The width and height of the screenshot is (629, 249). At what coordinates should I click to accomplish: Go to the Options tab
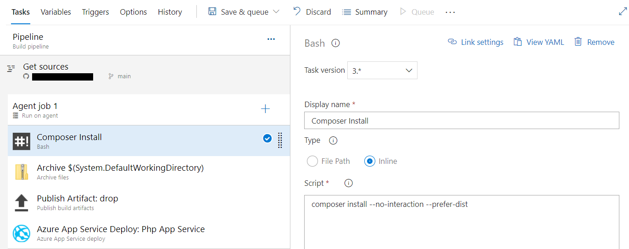tap(134, 12)
